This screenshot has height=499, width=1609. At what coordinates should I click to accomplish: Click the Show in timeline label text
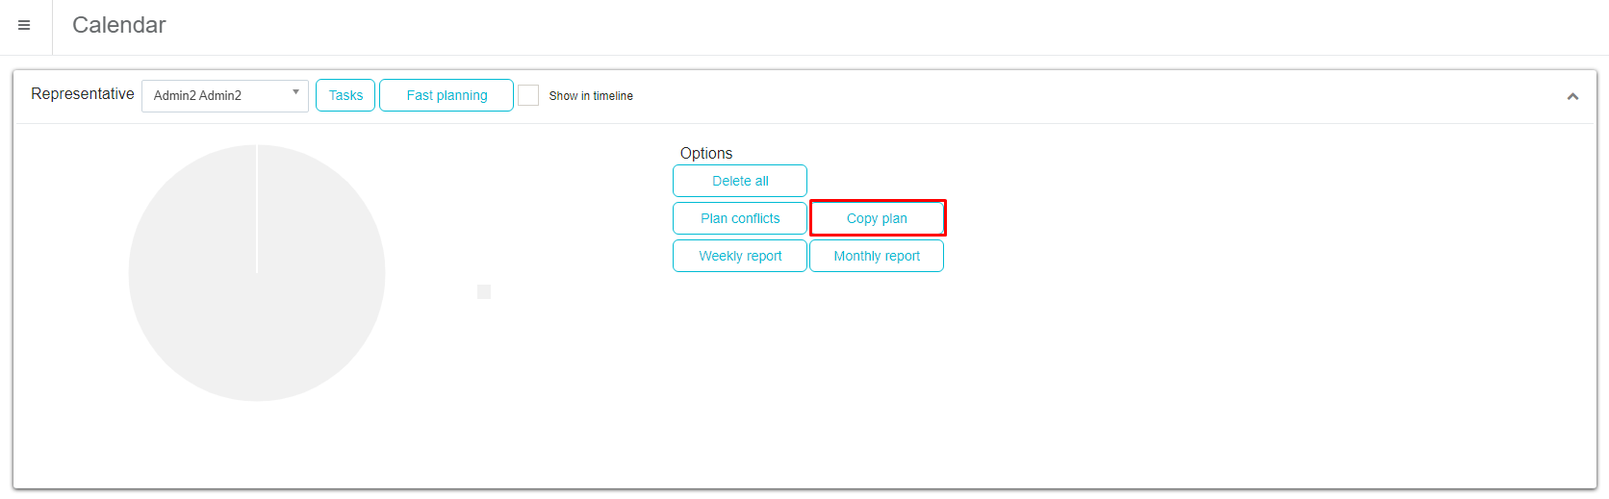tap(591, 96)
